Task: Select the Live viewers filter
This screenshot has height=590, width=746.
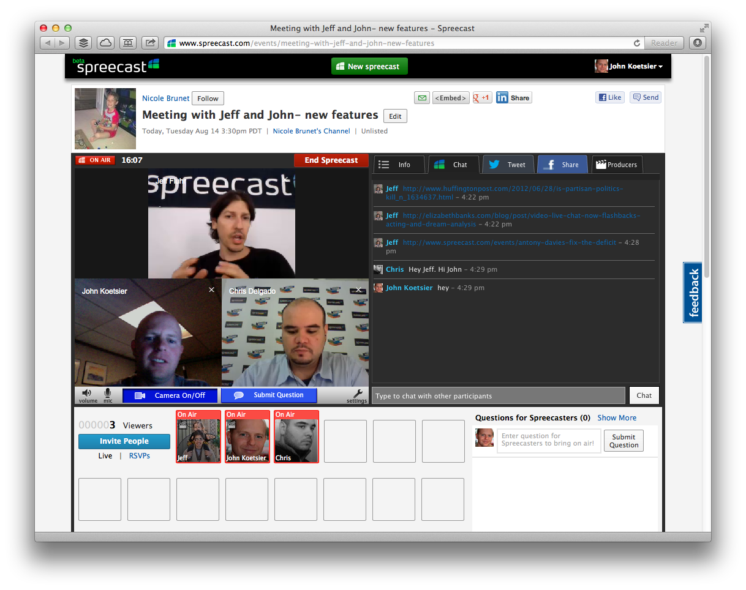Action: point(105,456)
